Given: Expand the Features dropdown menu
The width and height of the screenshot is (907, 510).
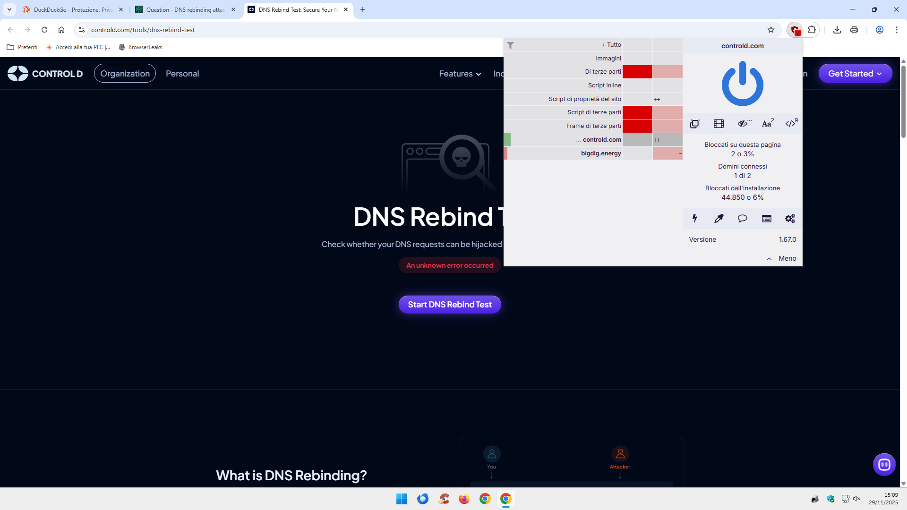Looking at the screenshot, I should click(460, 74).
